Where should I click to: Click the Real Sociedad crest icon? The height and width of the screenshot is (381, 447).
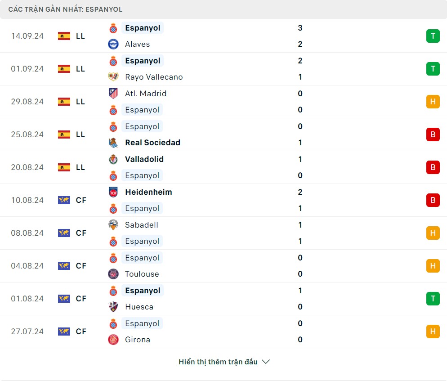(113, 143)
